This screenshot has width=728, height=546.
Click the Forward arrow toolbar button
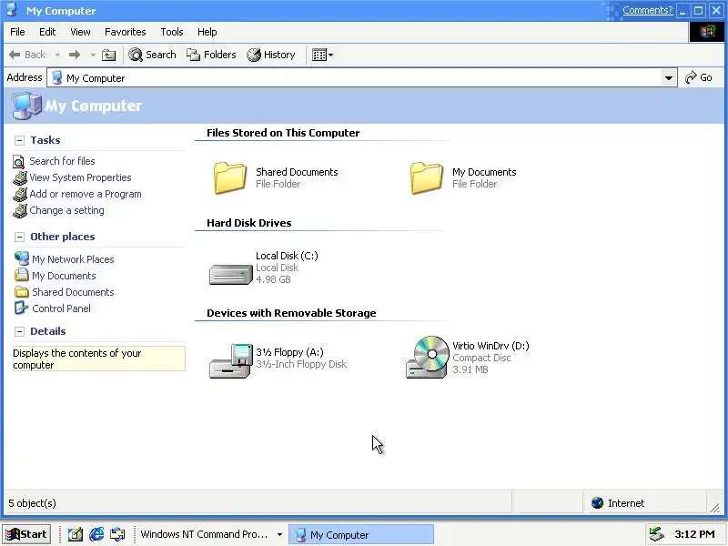pos(75,55)
